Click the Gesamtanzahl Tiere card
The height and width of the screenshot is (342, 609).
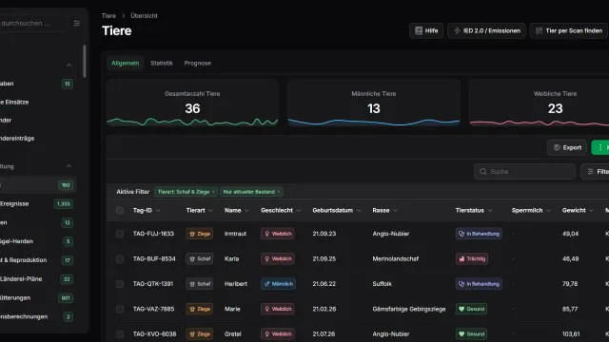click(192, 104)
